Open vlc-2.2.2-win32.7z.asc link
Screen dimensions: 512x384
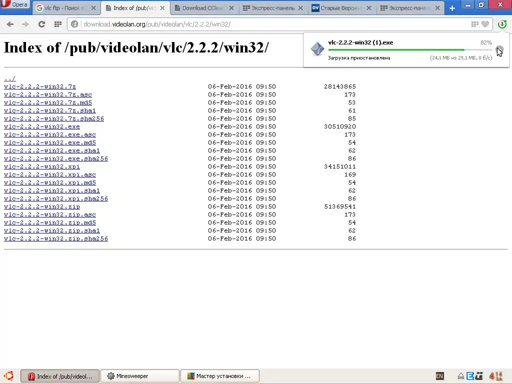pos(48,94)
